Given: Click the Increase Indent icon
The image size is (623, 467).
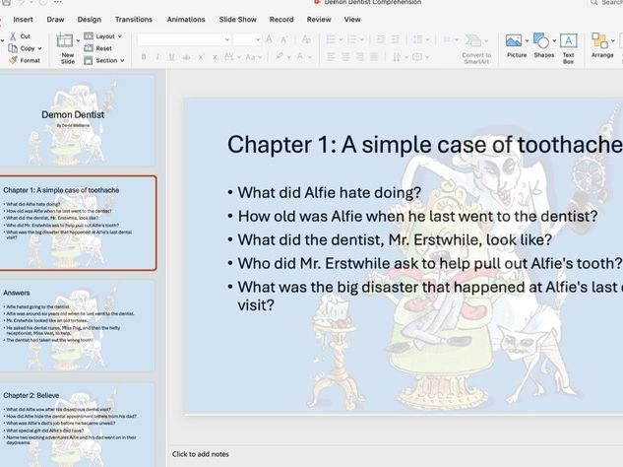Looking at the screenshot, I should (x=396, y=39).
